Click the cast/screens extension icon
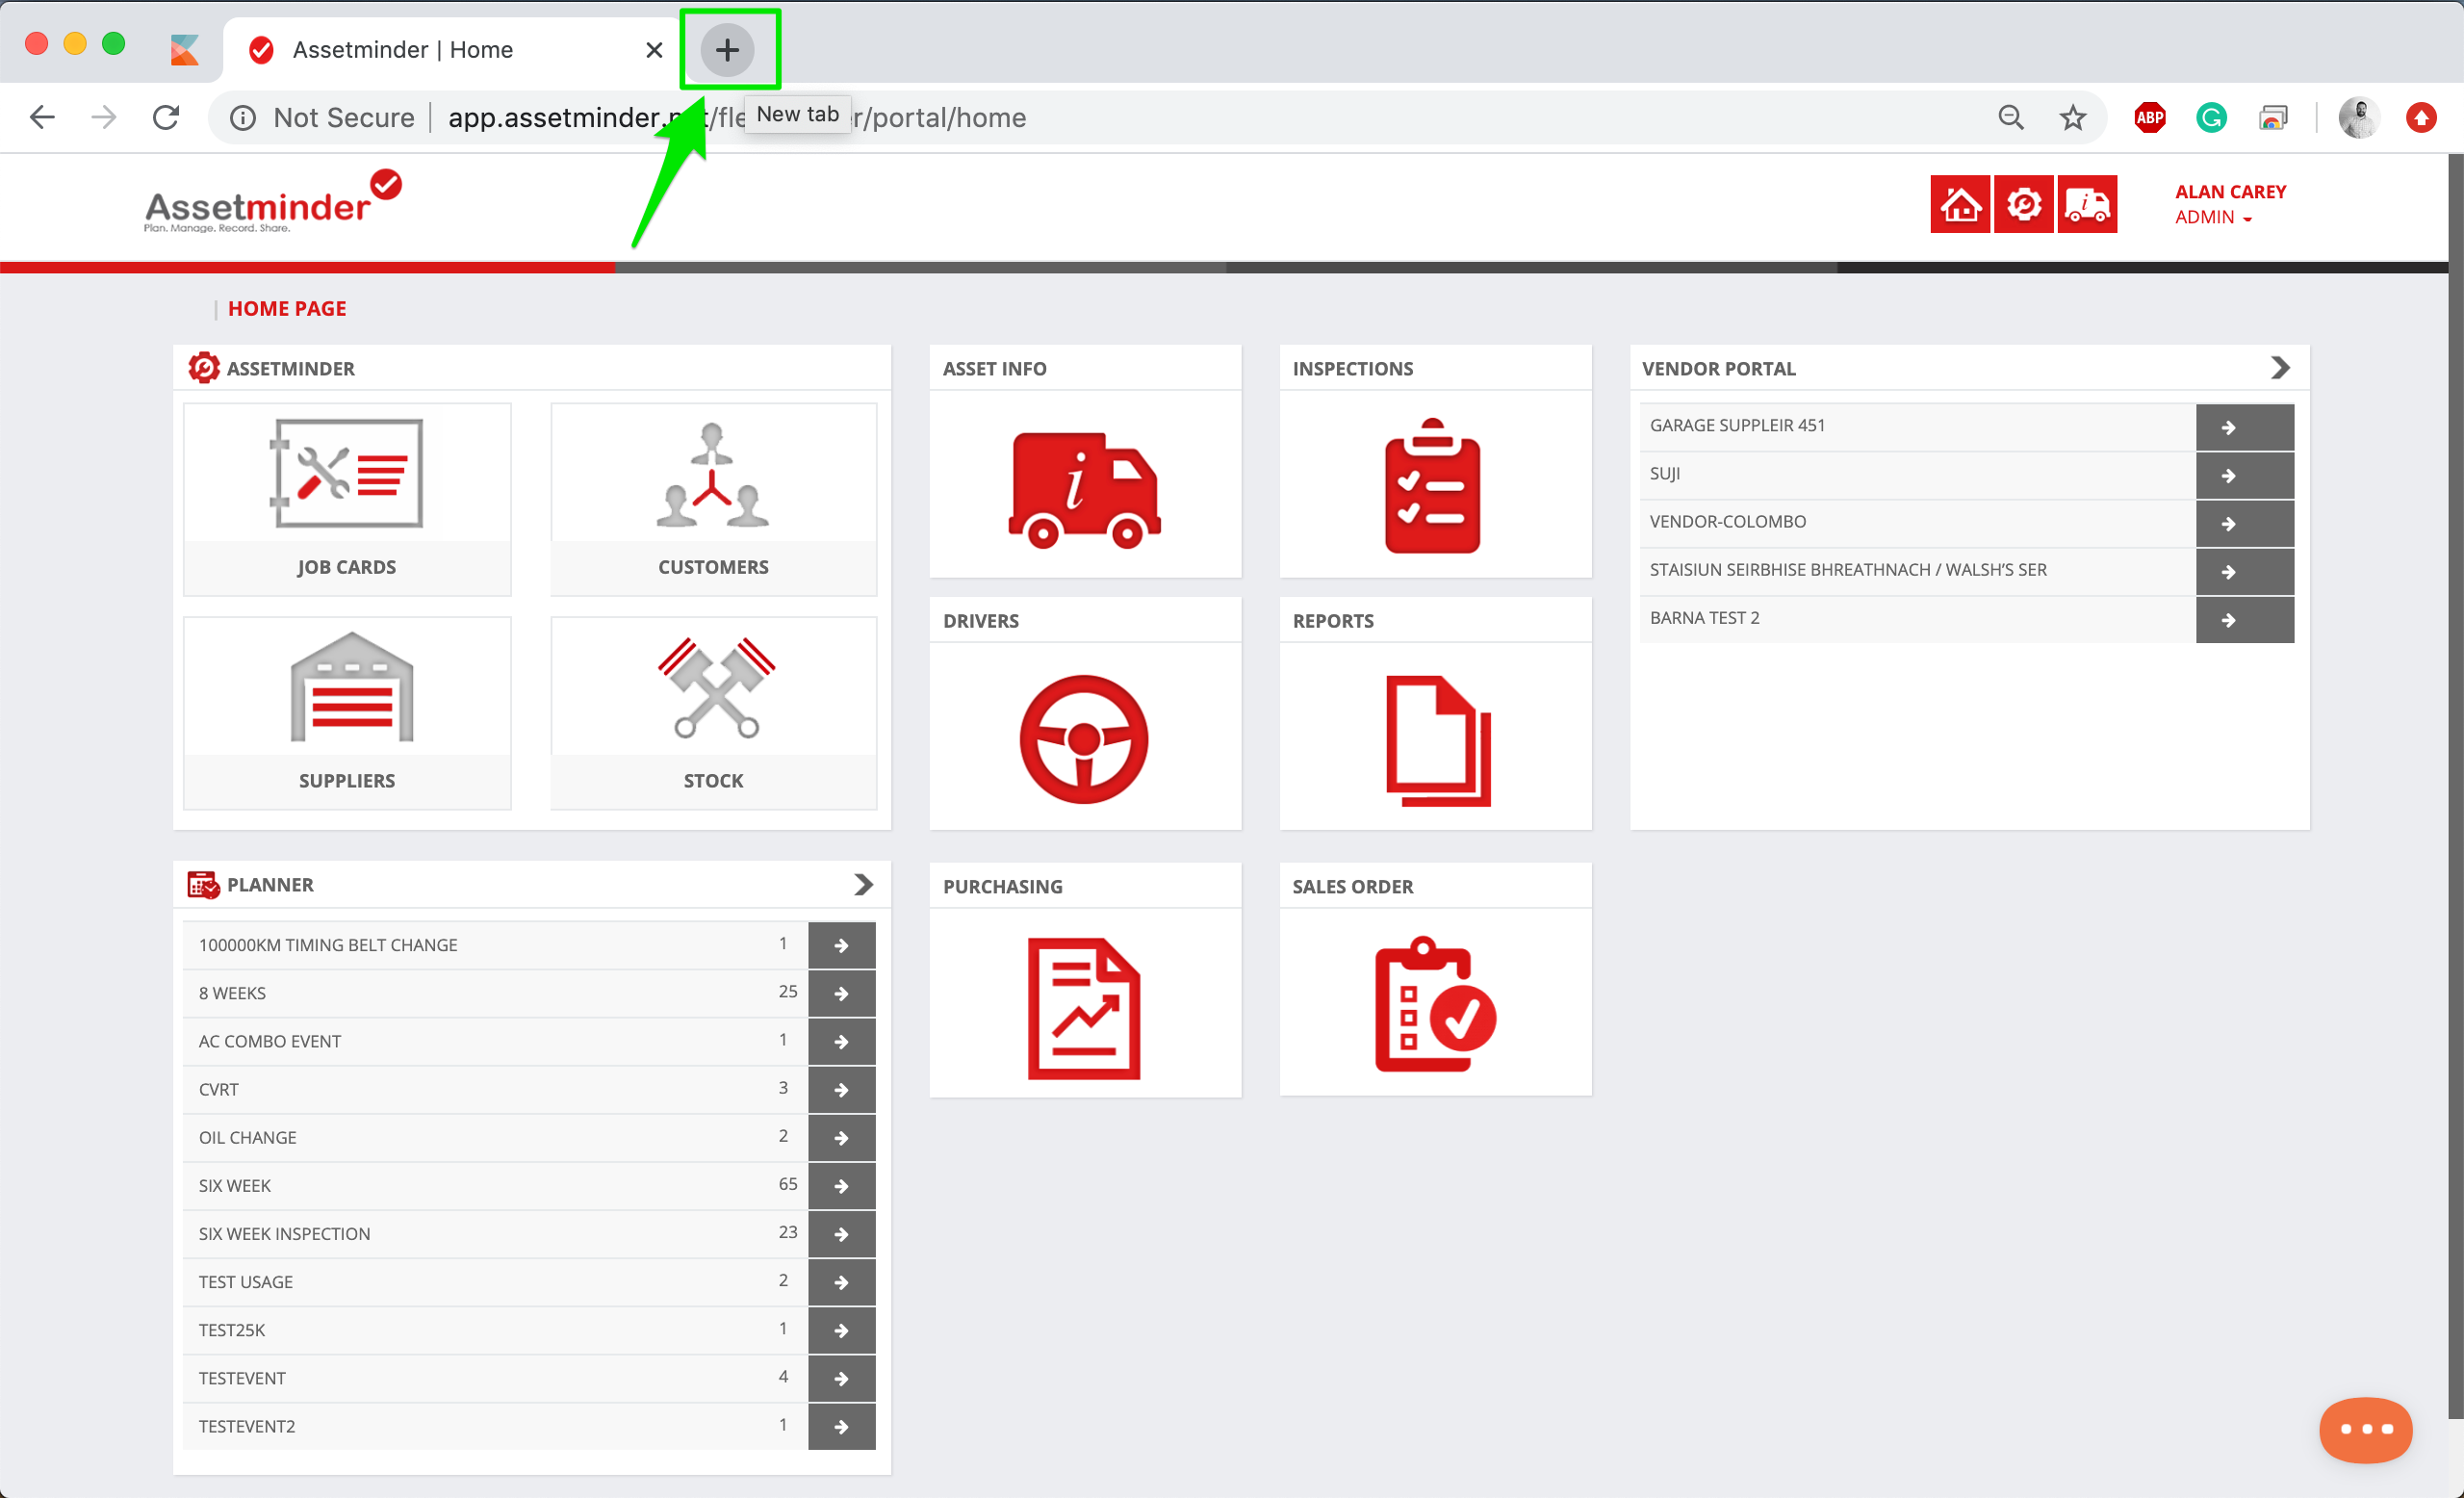This screenshot has width=2464, height=1498. (x=2273, y=118)
